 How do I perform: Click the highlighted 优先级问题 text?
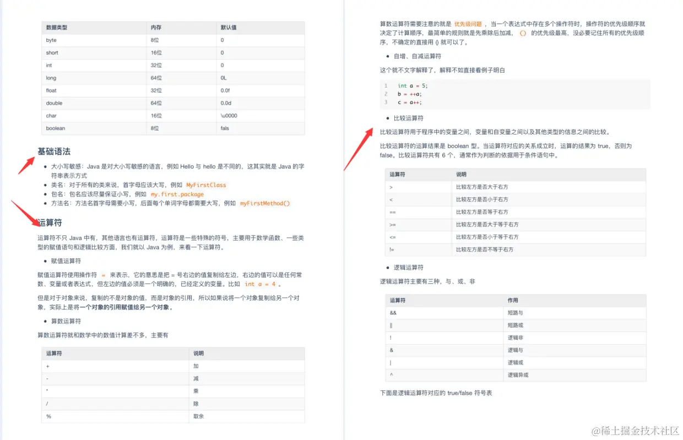pos(468,24)
